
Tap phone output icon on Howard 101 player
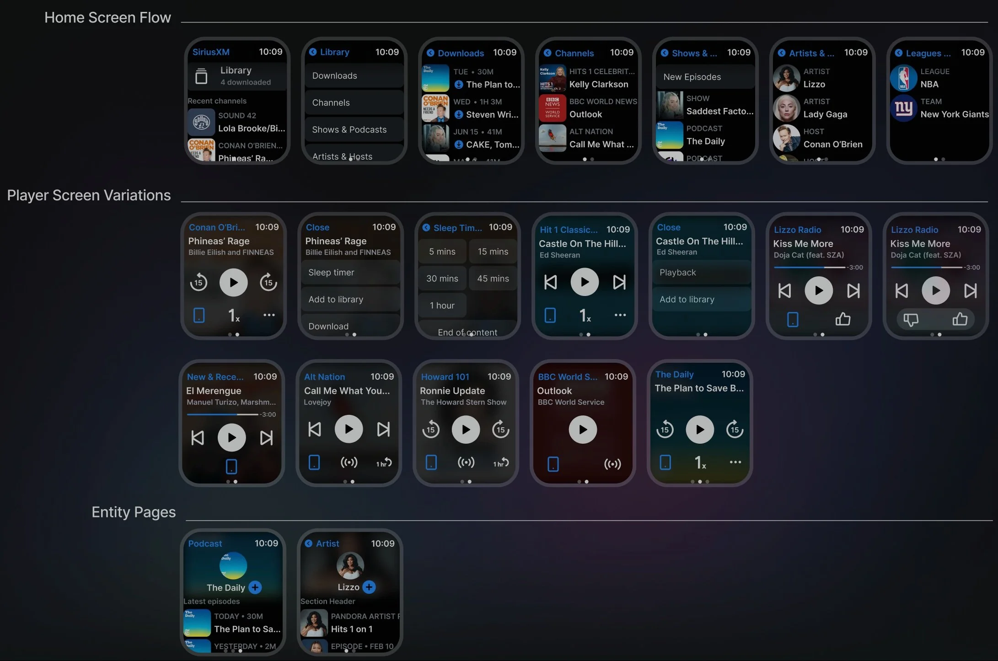(431, 462)
